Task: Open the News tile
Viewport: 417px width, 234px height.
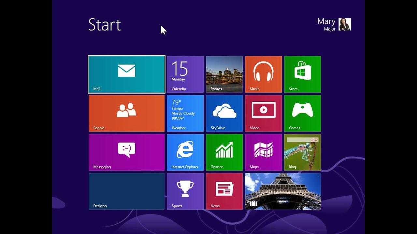Action: pyautogui.click(x=224, y=191)
